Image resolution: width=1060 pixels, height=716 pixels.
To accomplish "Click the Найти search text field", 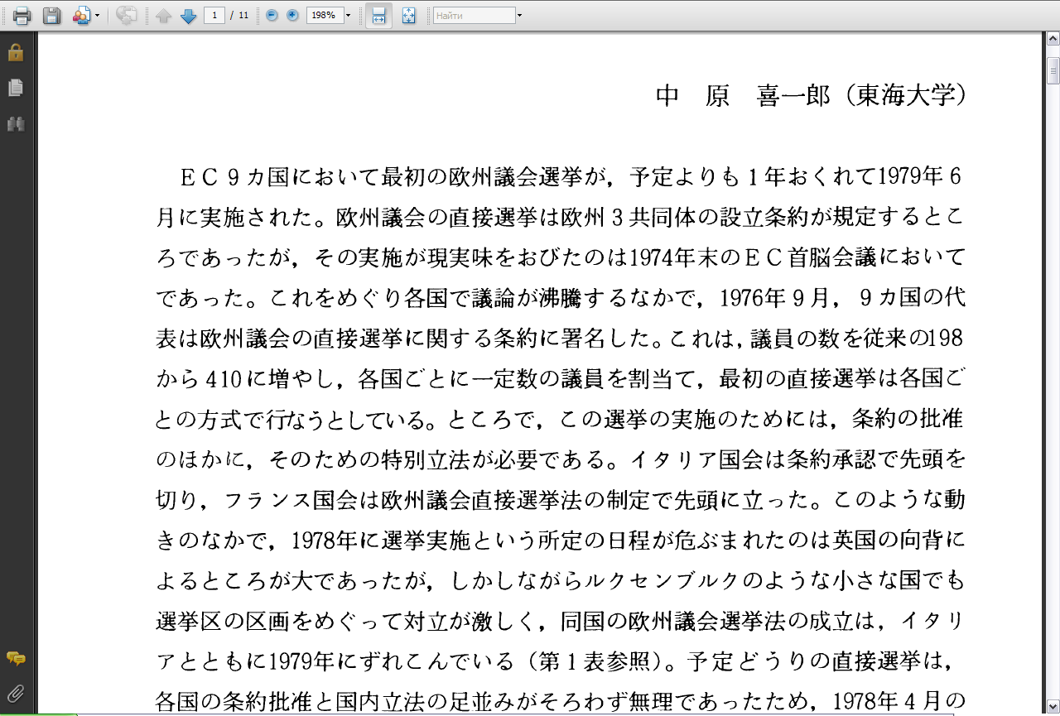I will (x=473, y=16).
